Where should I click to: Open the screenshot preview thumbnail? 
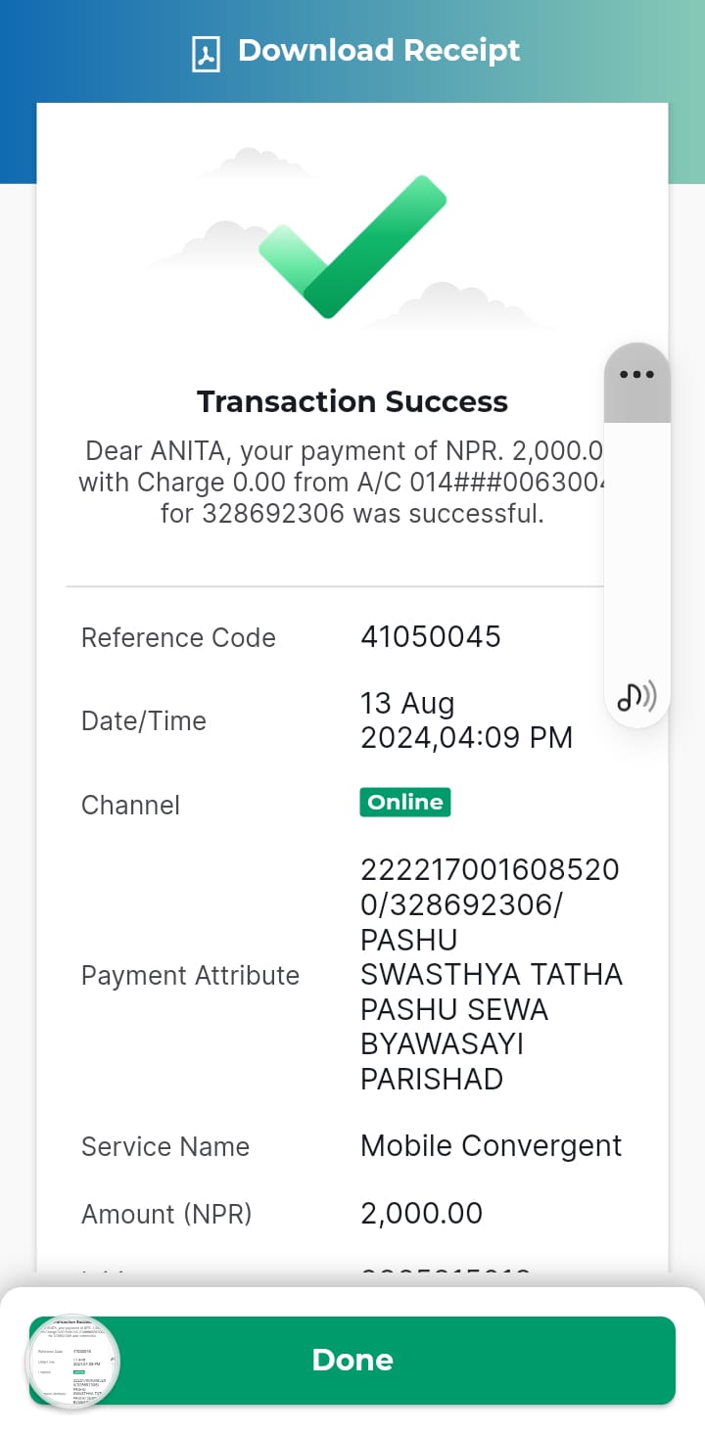point(71,1364)
